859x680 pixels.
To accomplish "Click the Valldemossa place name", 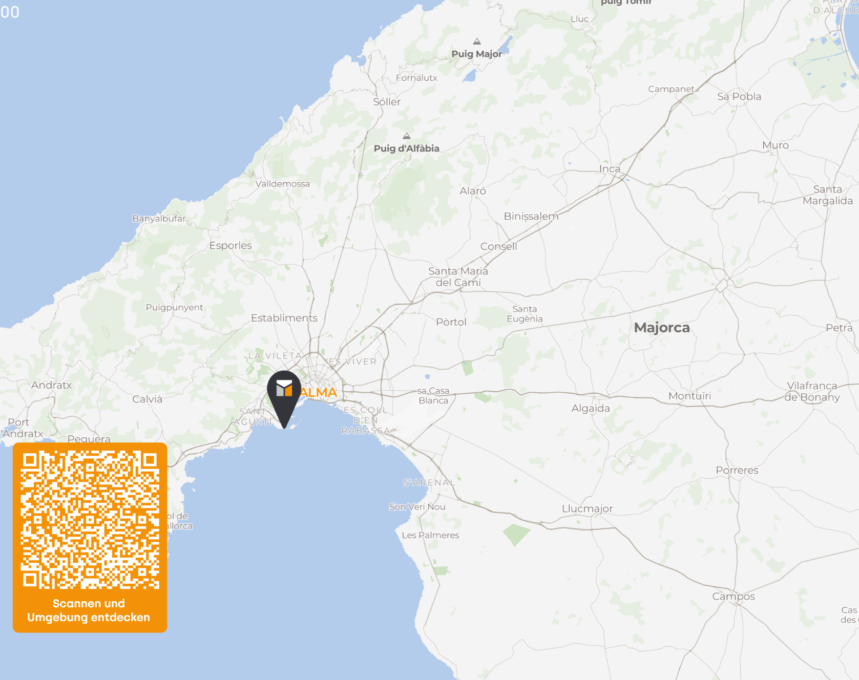I will pos(282,184).
